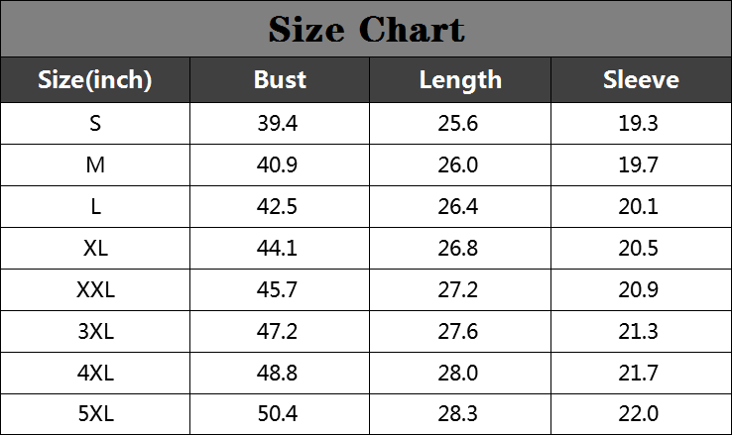Click the Size Chart title

(x=366, y=30)
